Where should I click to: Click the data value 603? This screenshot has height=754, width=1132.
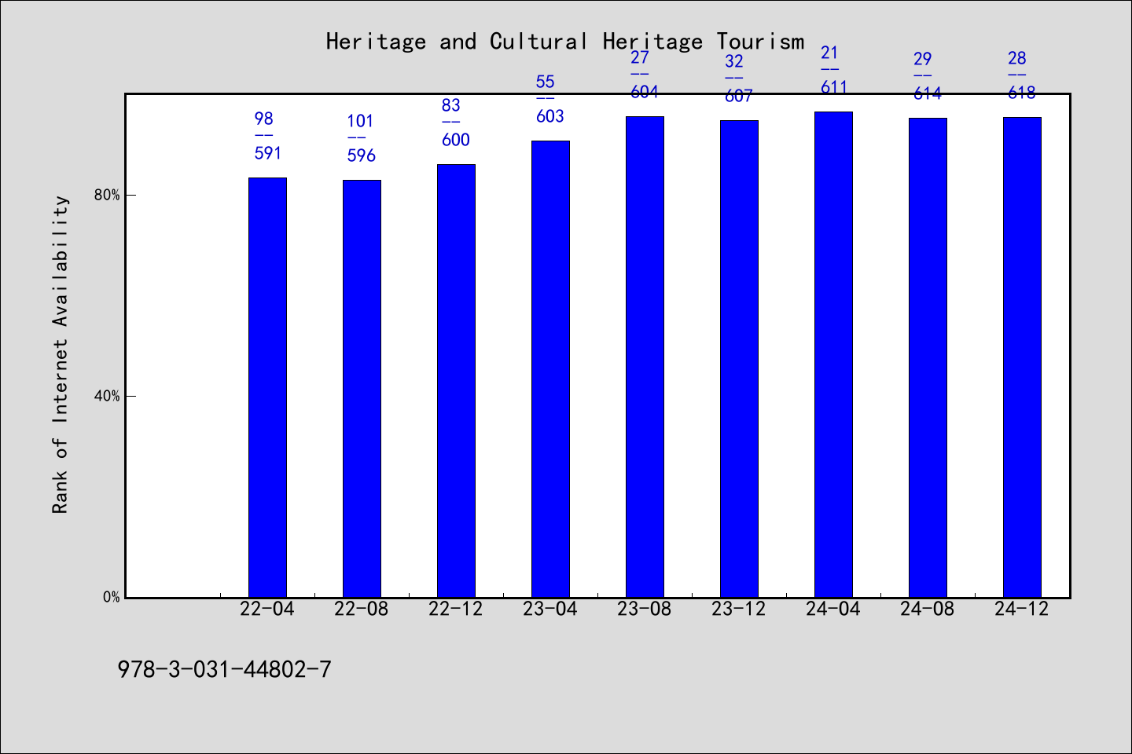point(550,116)
